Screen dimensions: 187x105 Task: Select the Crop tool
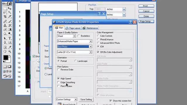(x=5, y=16)
